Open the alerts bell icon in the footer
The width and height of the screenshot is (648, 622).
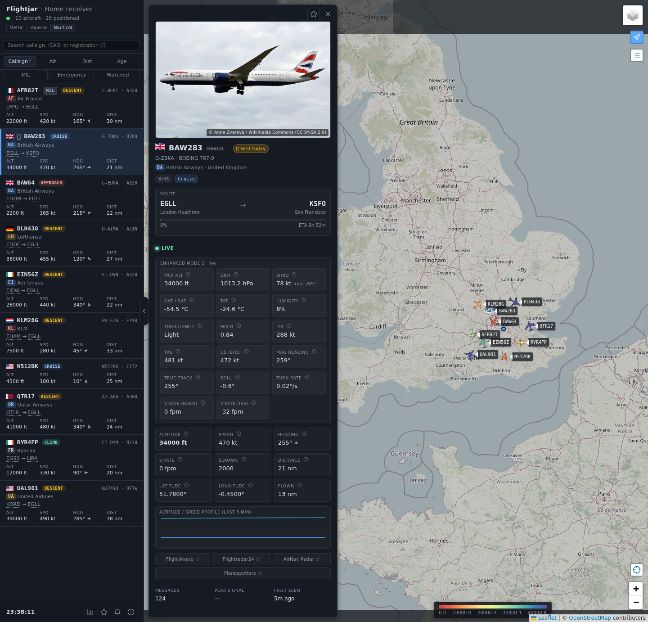coord(117,612)
